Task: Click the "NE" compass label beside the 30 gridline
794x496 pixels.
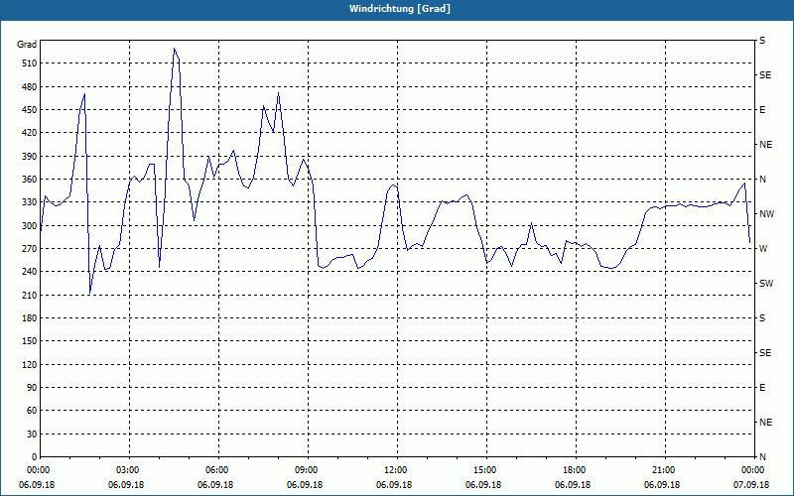Action: [765, 423]
